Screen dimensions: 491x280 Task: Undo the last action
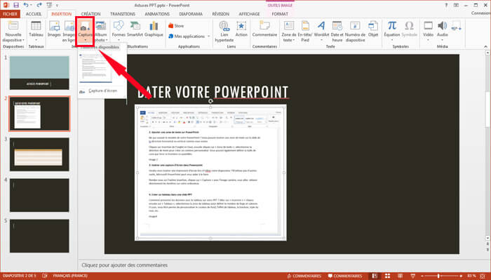coord(26,5)
